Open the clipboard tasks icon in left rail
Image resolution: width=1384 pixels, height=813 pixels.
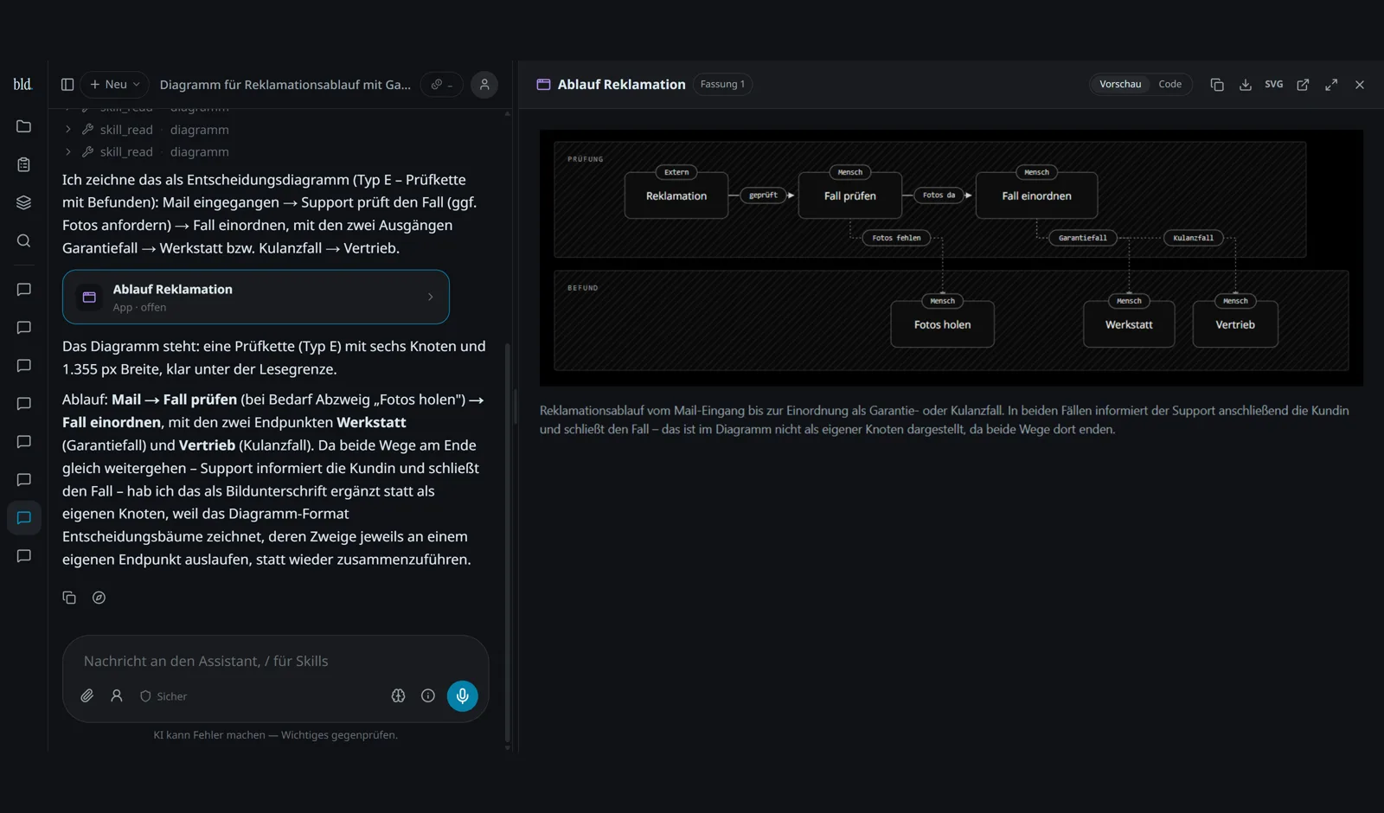click(x=24, y=164)
